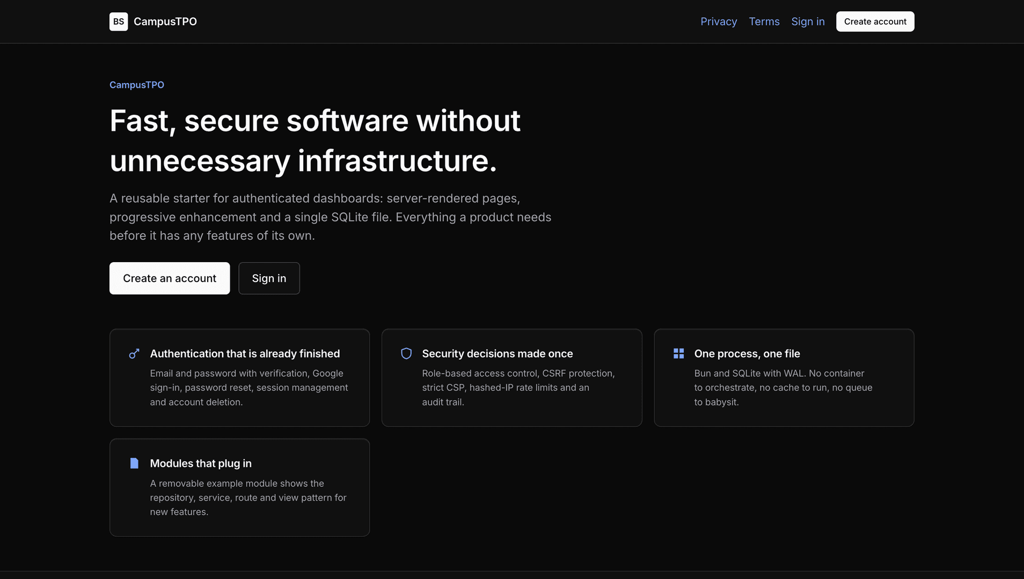Click the shield icon on the Security card

(406, 354)
